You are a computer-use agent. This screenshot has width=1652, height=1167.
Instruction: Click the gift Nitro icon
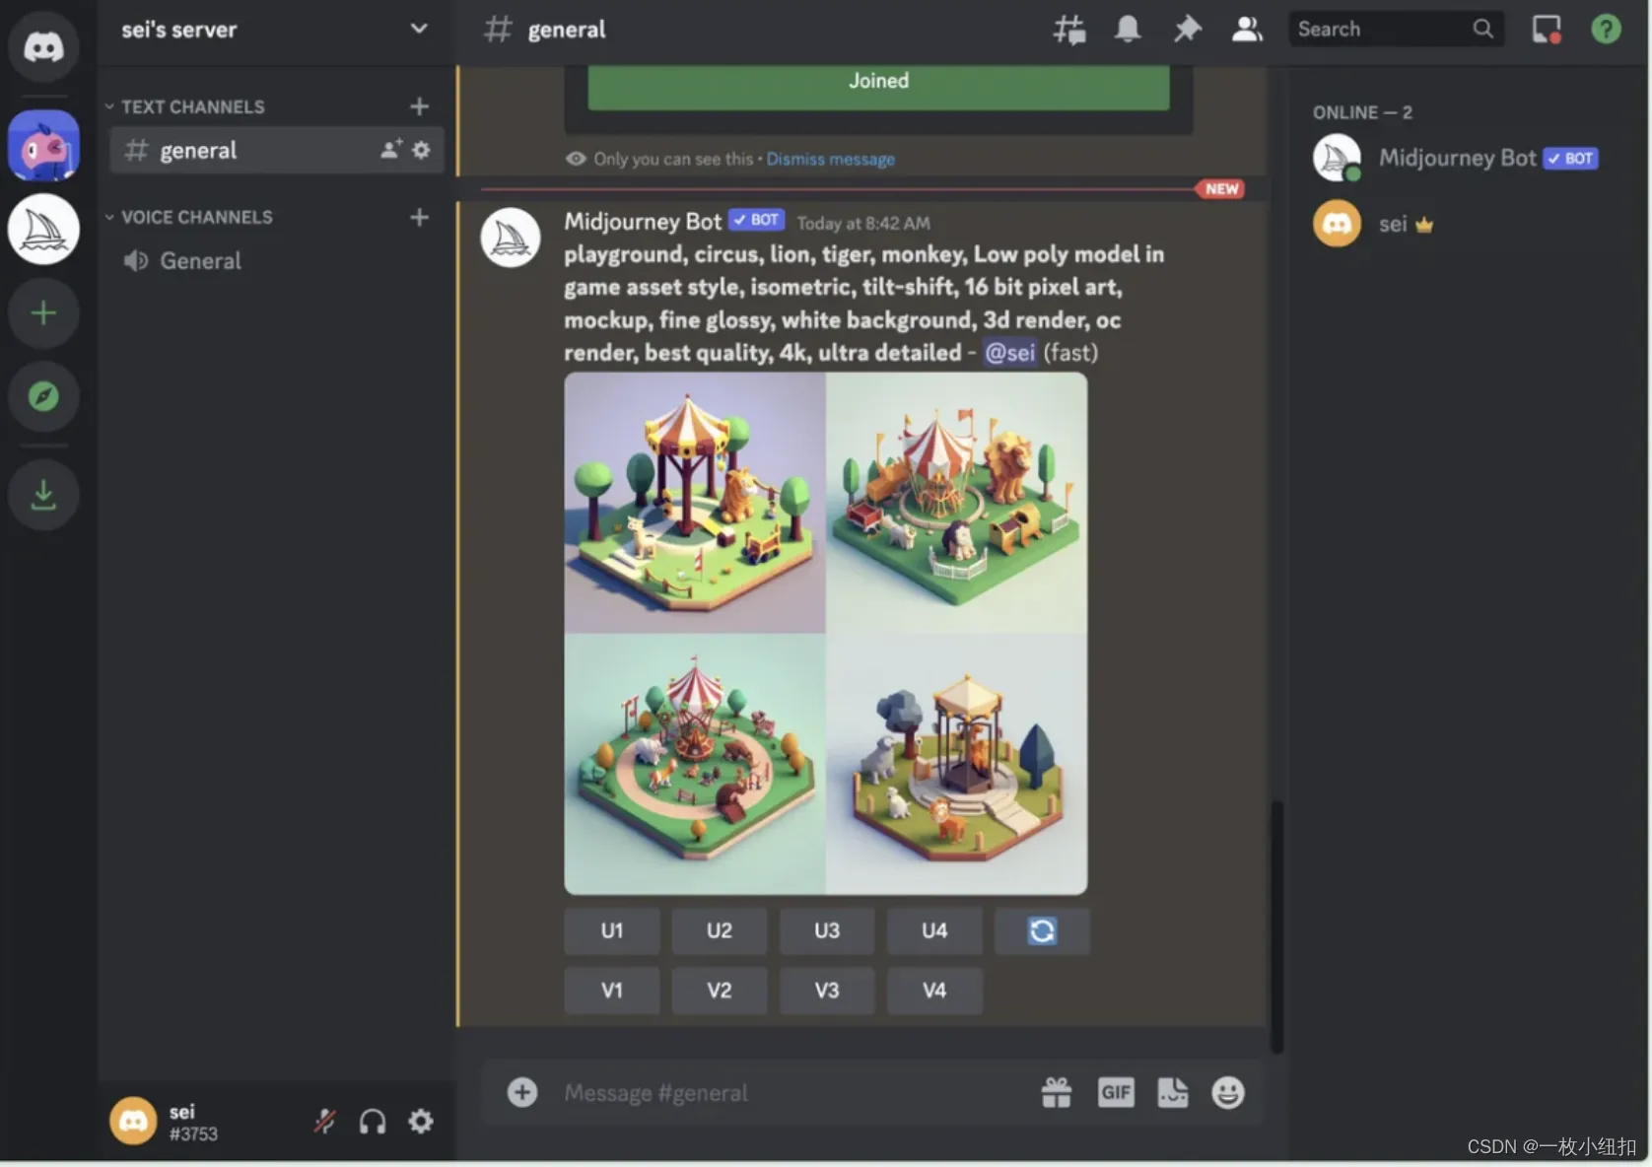click(x=1057, y=1092)
